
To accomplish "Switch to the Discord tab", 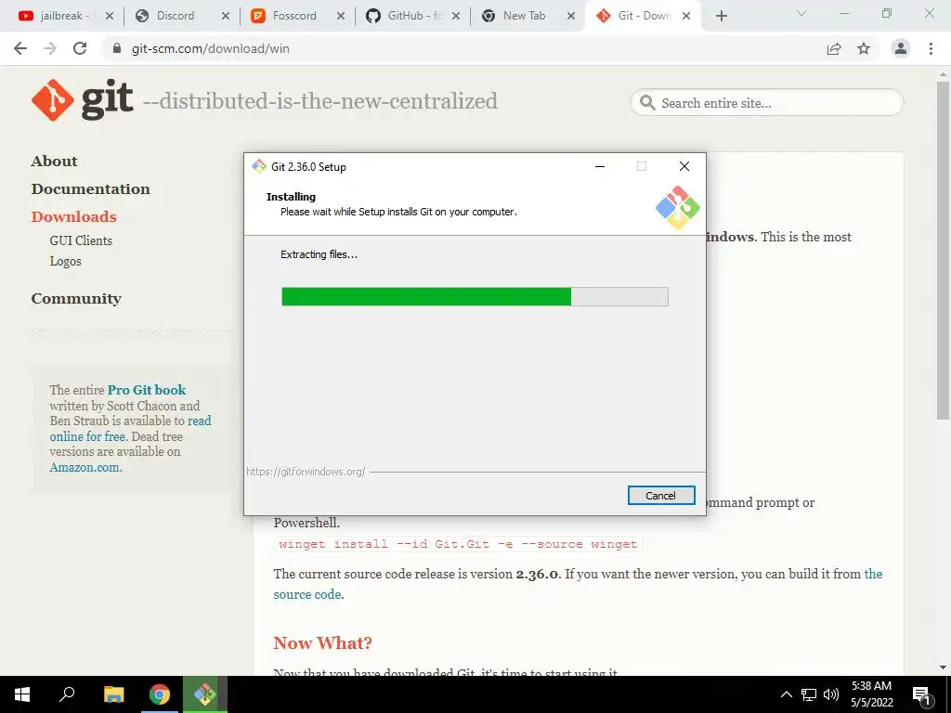I will coord(176,16).
